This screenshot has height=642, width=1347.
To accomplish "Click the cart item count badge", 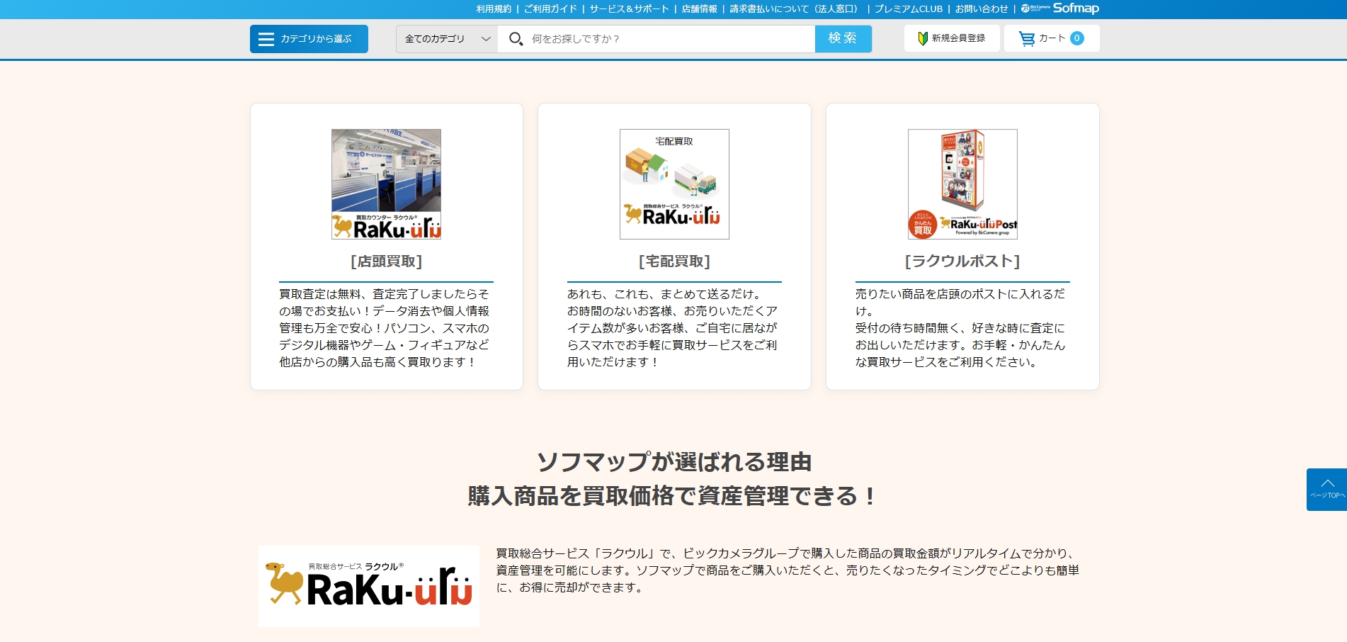I will coord(1077,38).
